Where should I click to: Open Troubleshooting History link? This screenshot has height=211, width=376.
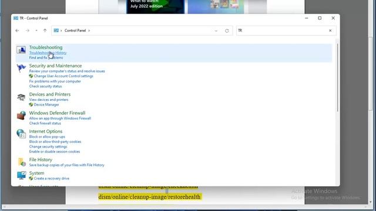click(48, 53)
